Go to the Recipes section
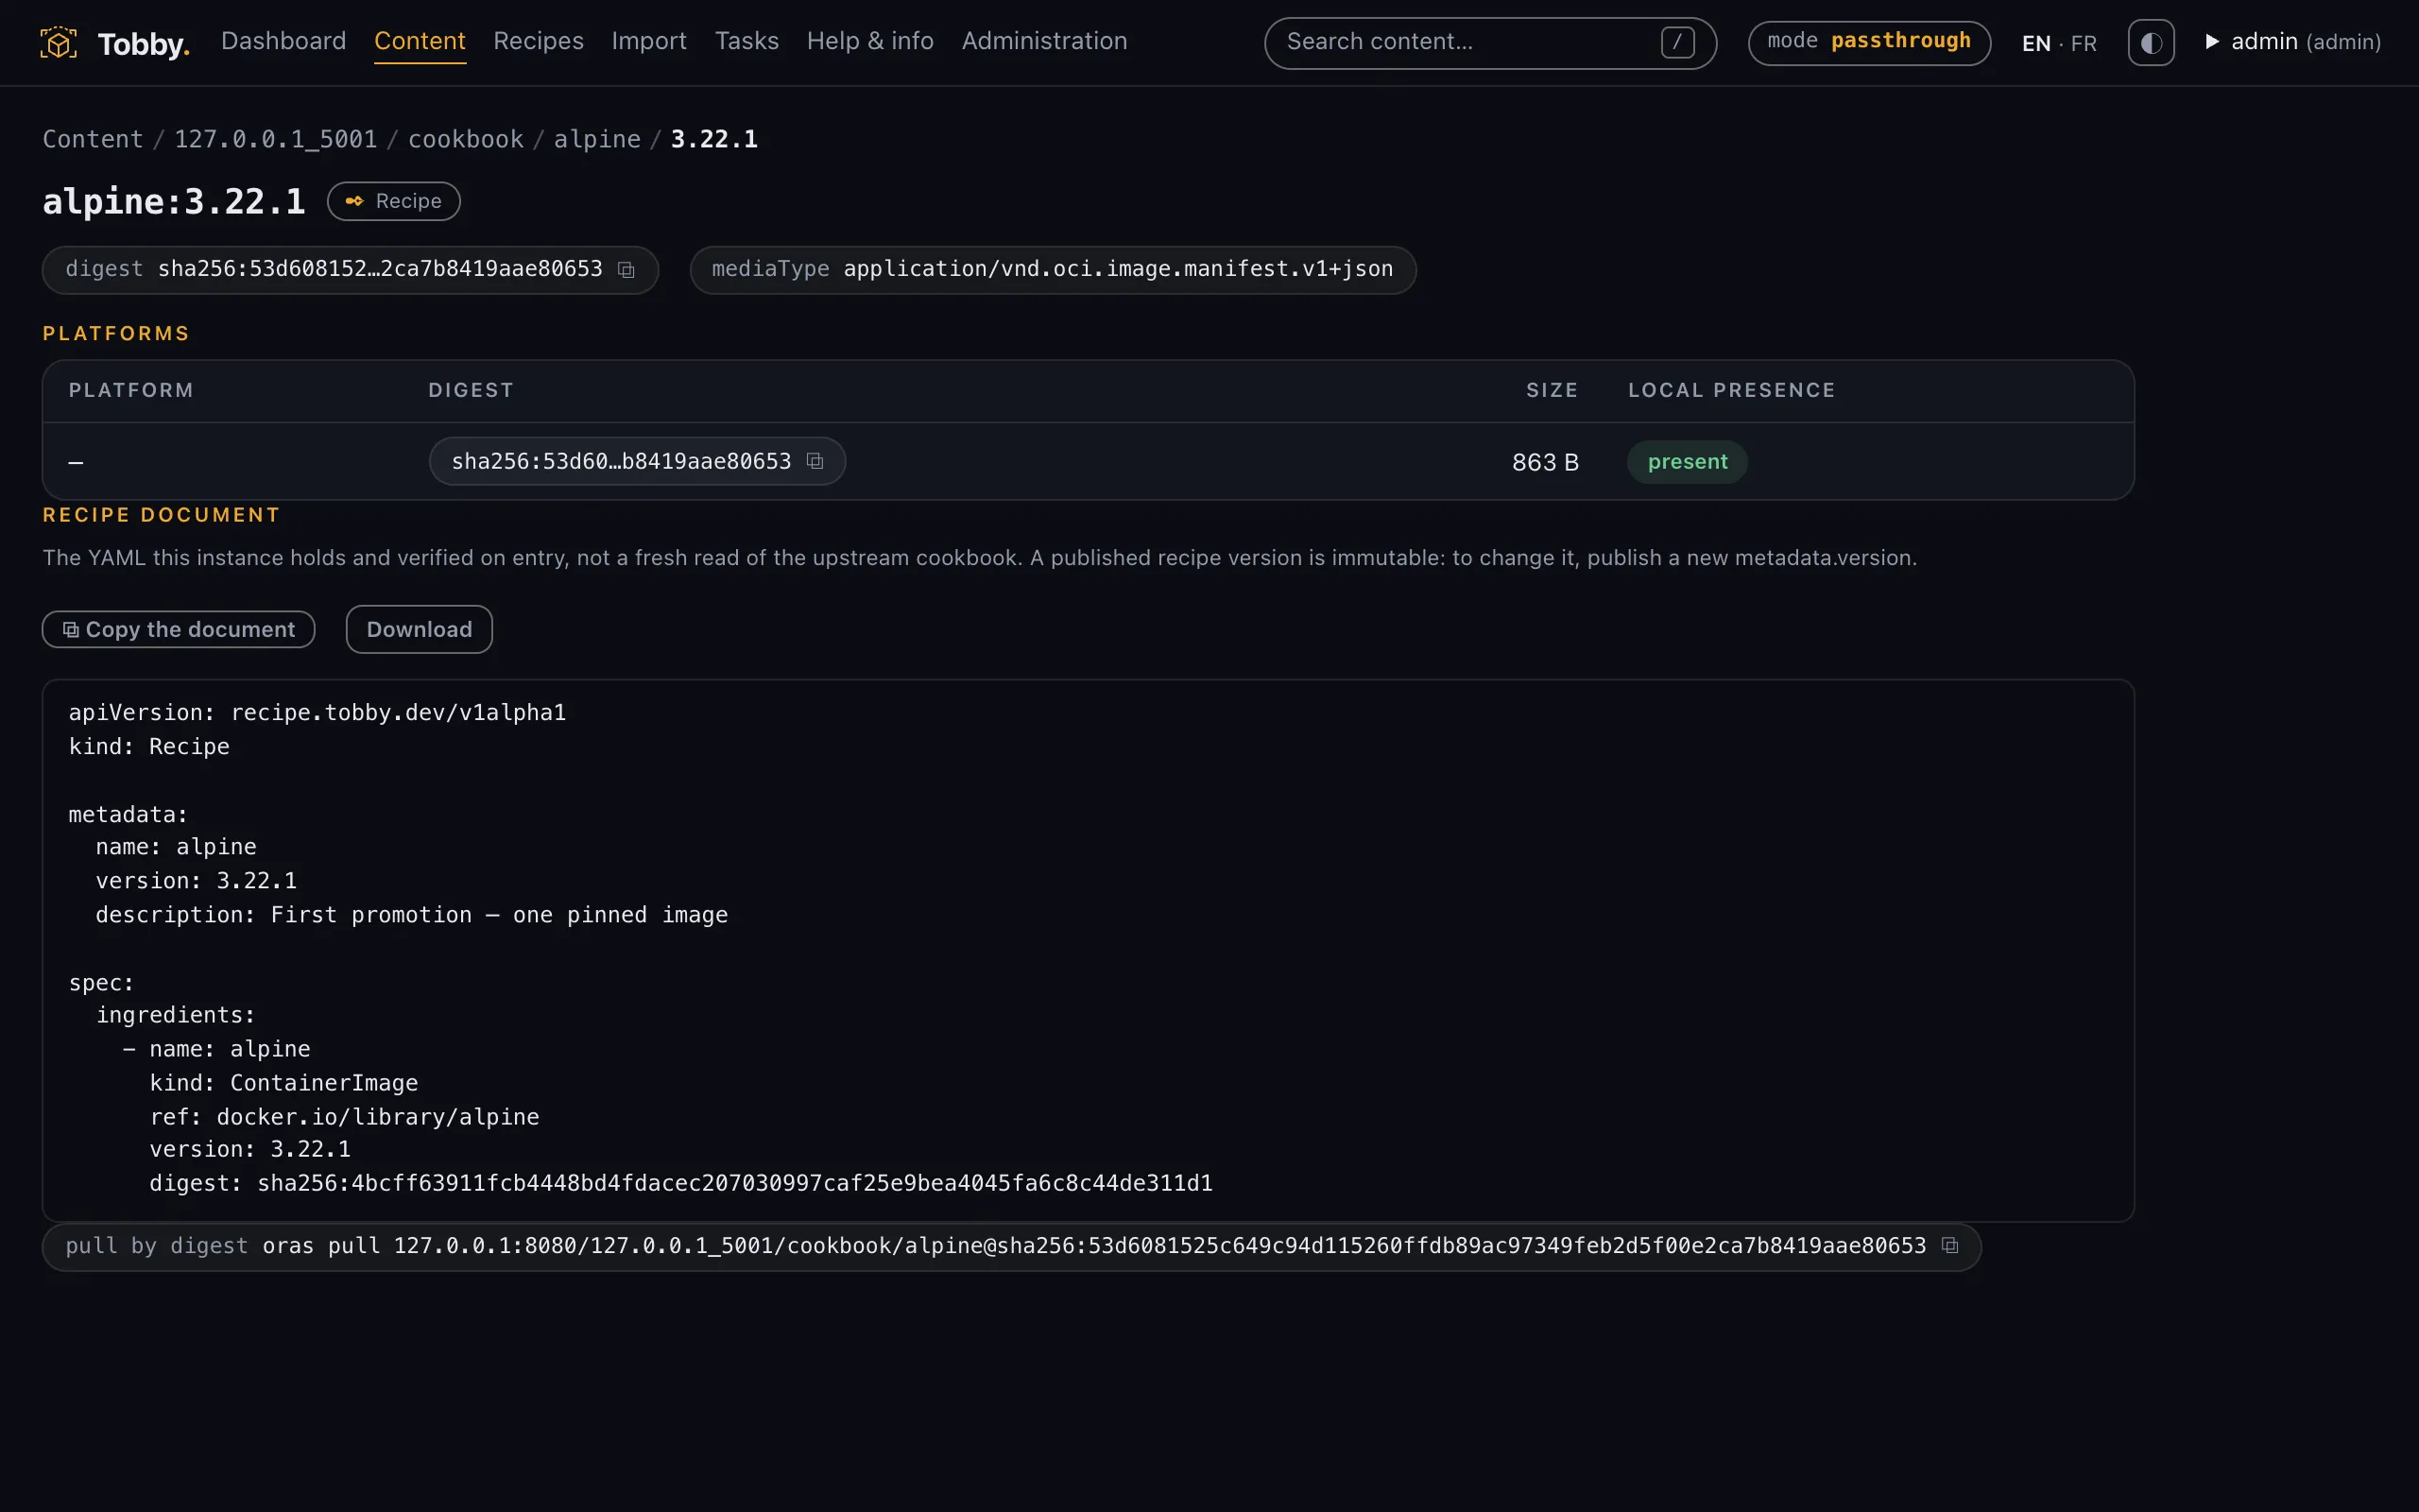The width and height of the screenshot is (2419, 1512). pos(538,41)
